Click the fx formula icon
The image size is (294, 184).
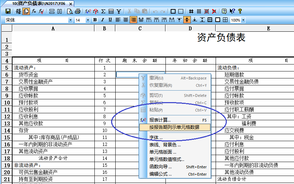pos(34,11)
